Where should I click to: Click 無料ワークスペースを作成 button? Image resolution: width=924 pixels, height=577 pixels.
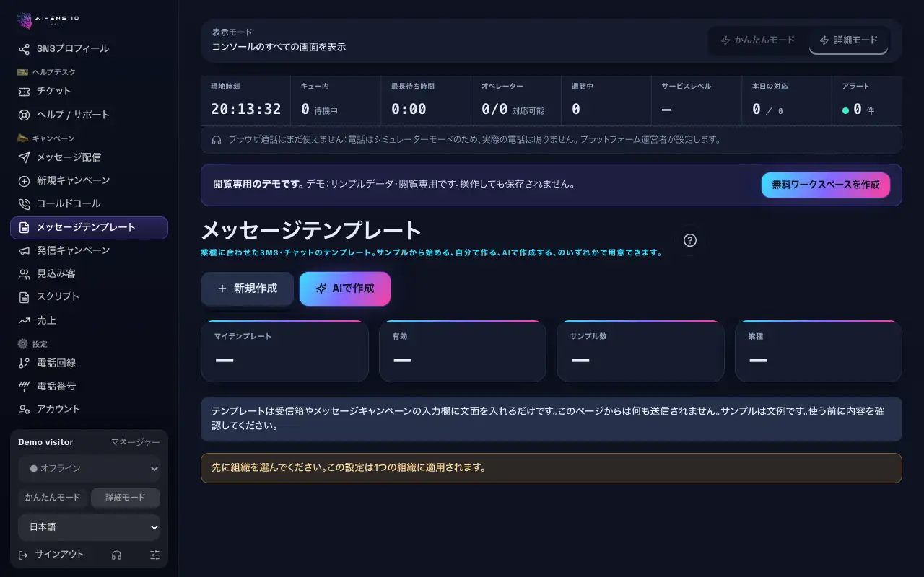826,185
